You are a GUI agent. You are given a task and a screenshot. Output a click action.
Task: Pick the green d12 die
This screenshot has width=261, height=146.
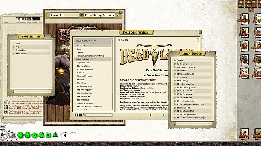pyautogui.click(x=28, y=135)
